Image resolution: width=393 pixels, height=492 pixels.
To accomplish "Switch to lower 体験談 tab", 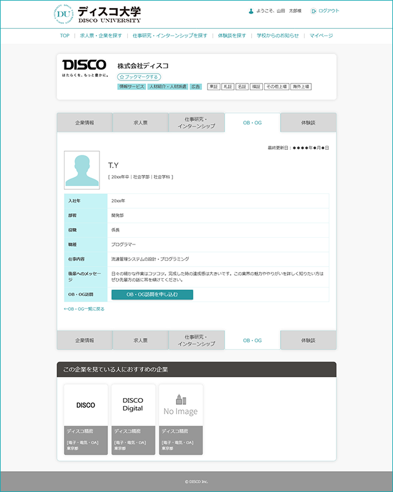I will (308, 340).
